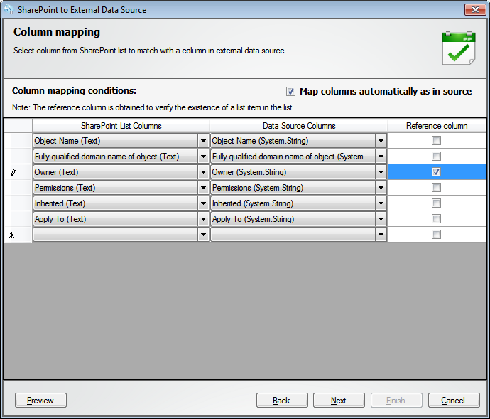
Task: Cancel the column mapping wizard
Action: pyautogui.click(x=454, y=401)
